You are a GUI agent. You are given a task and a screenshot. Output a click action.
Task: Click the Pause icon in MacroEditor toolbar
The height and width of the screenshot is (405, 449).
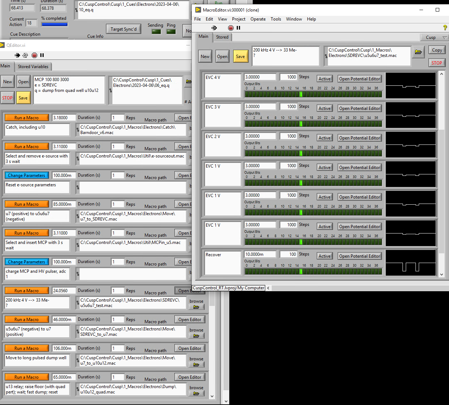click(238, 28)
